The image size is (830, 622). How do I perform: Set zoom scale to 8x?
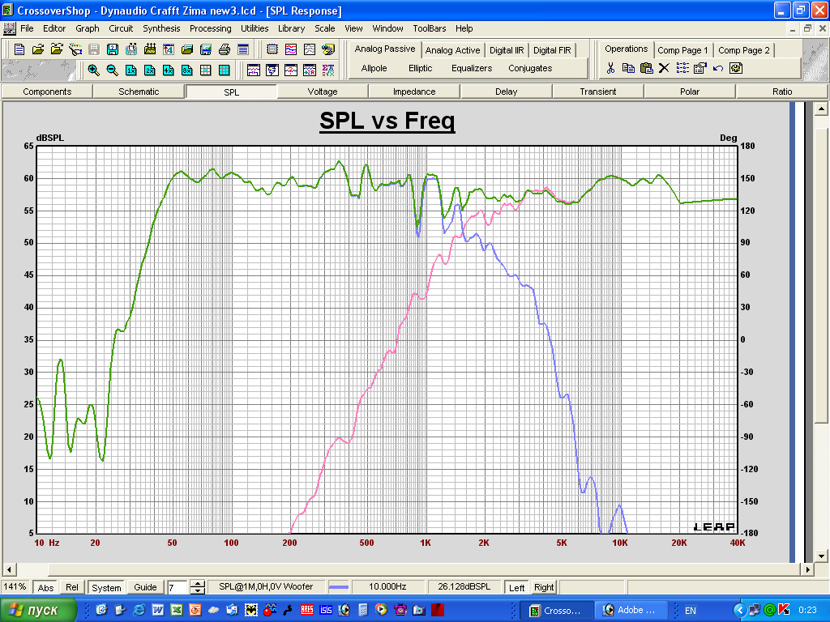point(187,70)
